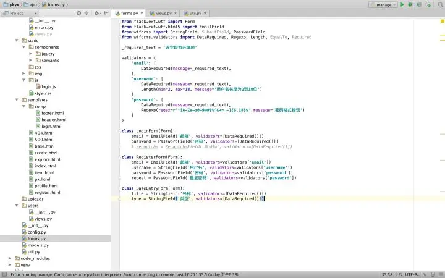This screenshot has height=278, width=445.
Task: Click the error message in status bar
Action: tap(124, 274)
